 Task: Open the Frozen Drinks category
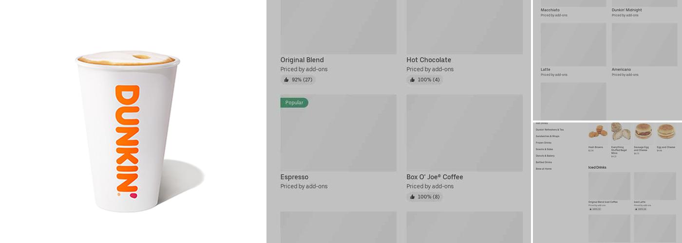click(544, 143)
